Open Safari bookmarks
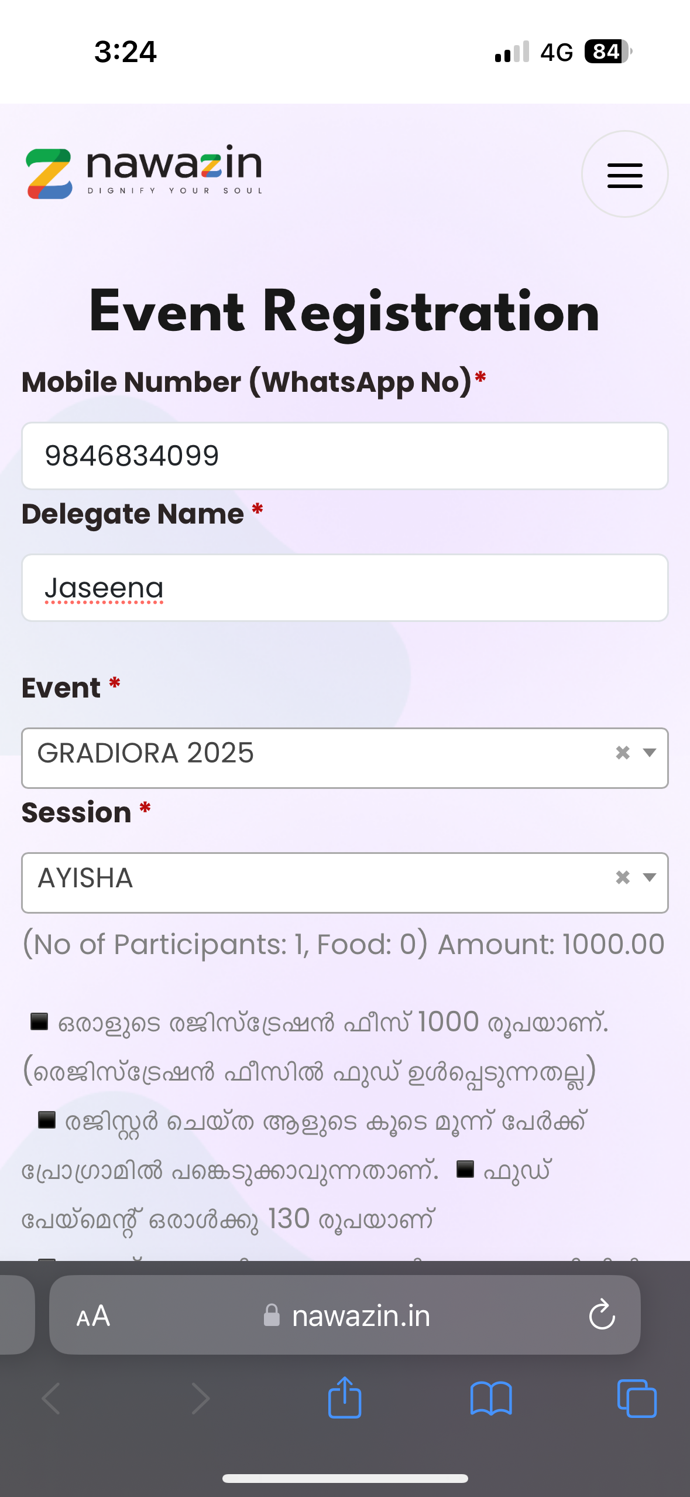 [x=491, y=1399]
